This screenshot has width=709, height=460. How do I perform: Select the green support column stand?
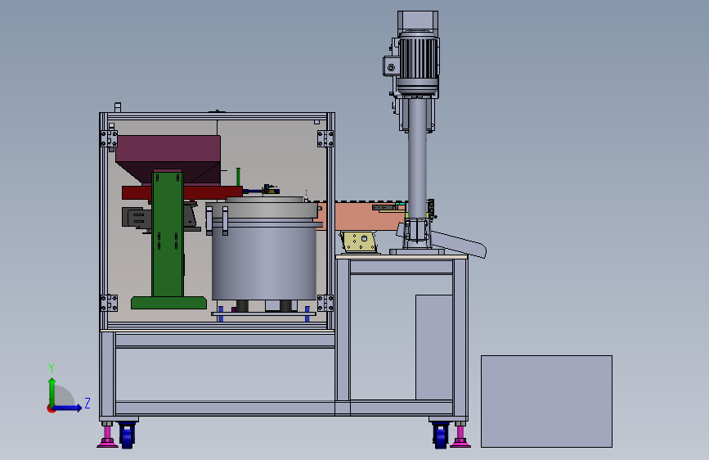tap(168, 233)
